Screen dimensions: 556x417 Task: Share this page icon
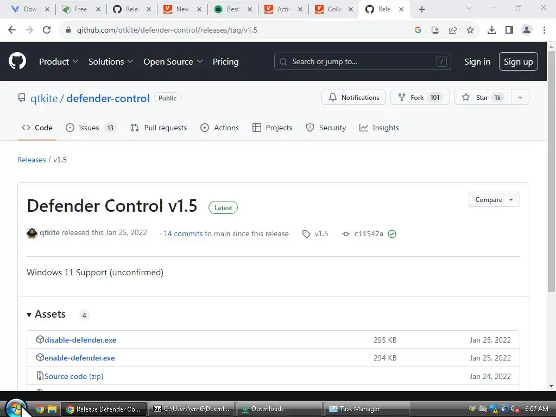click(453, 30)
